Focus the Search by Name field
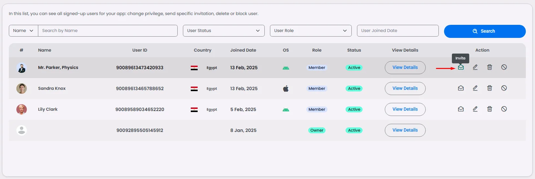This screenshot has width=535, height=179. (x=108, y=31)
